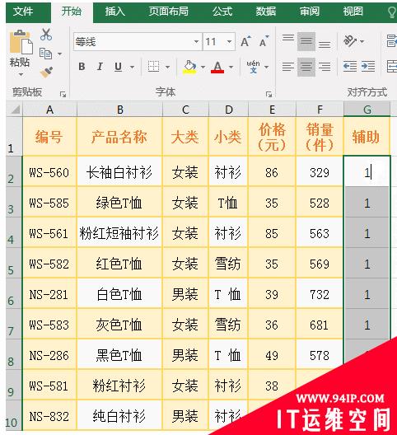The height and width of the screenshot is (435, 397).
Task: Increase indent
Action: point(368,67)
